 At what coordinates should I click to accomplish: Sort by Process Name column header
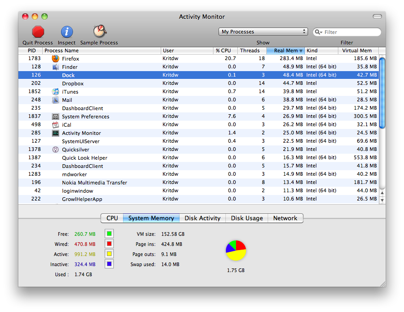click(102, 50)
